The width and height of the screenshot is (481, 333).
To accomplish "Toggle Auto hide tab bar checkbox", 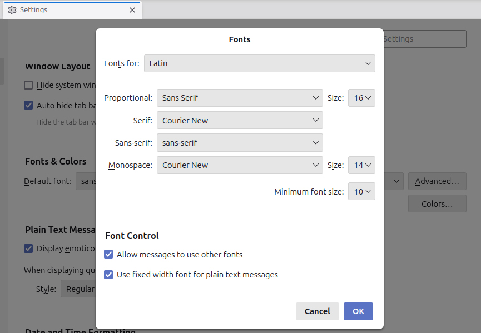I will click(x=28, y=105).
